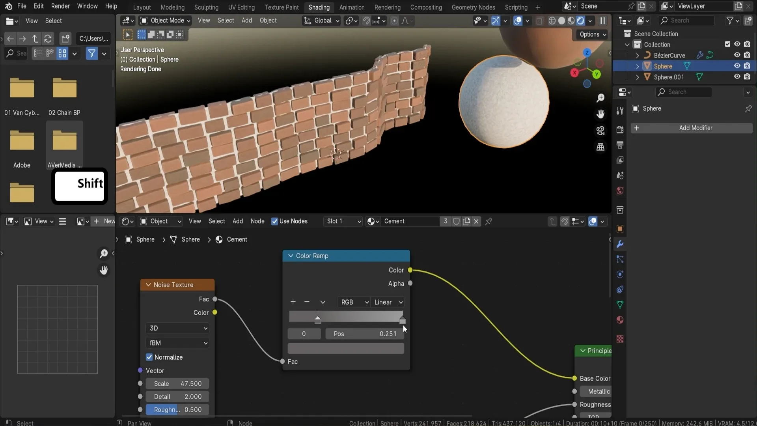Switch to the UV Editing workspace tab
Image resolution: width=757 pixels, height=426 pixels.
pyautogui.click(x=241, y=7)
